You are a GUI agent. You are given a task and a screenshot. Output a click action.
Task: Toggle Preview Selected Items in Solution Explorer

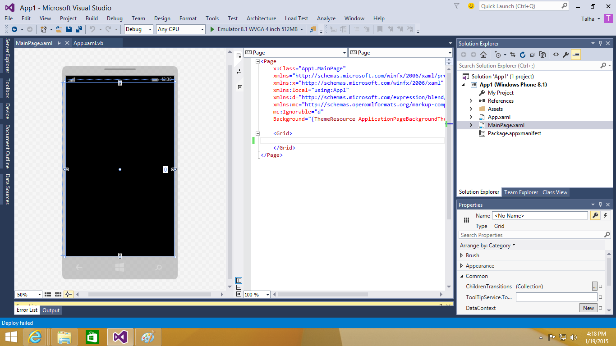[576, 55]
